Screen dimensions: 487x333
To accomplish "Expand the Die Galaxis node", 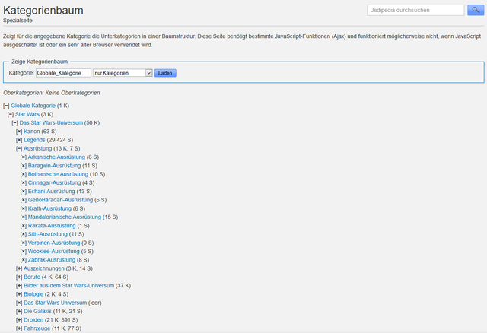I will (x=19, y=311).
